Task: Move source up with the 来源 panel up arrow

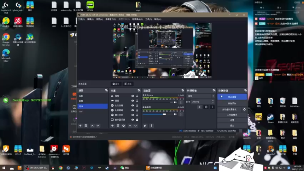Action: click(130, 126)
